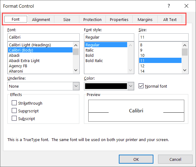
Task: Close the Format Control dialog
Action: click(186, 6)
